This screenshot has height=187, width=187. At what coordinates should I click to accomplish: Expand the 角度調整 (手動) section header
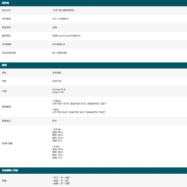click(x=10, y=170)
